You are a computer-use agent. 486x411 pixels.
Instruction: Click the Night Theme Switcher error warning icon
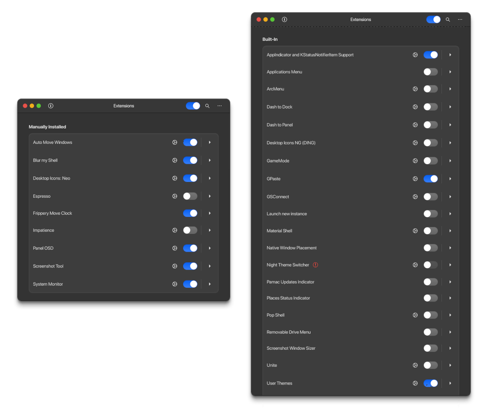tap(315, 265)
